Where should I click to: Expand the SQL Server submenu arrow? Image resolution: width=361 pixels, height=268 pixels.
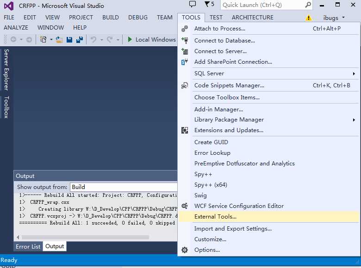354,73
